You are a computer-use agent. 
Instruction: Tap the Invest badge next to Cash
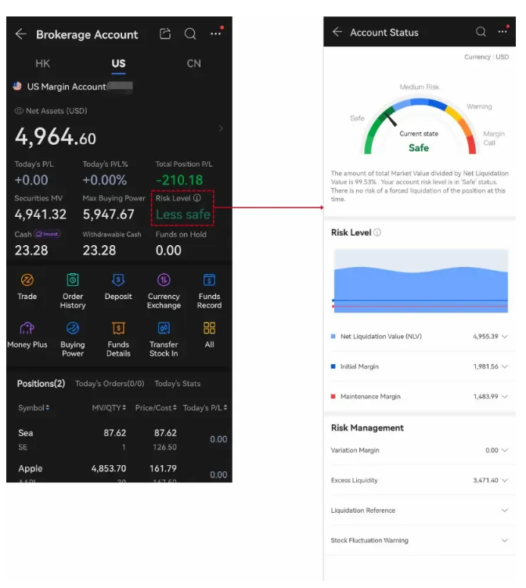tap(47, 234)
